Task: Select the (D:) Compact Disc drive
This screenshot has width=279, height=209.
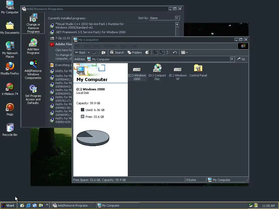Action: click(x=157, y=72)
